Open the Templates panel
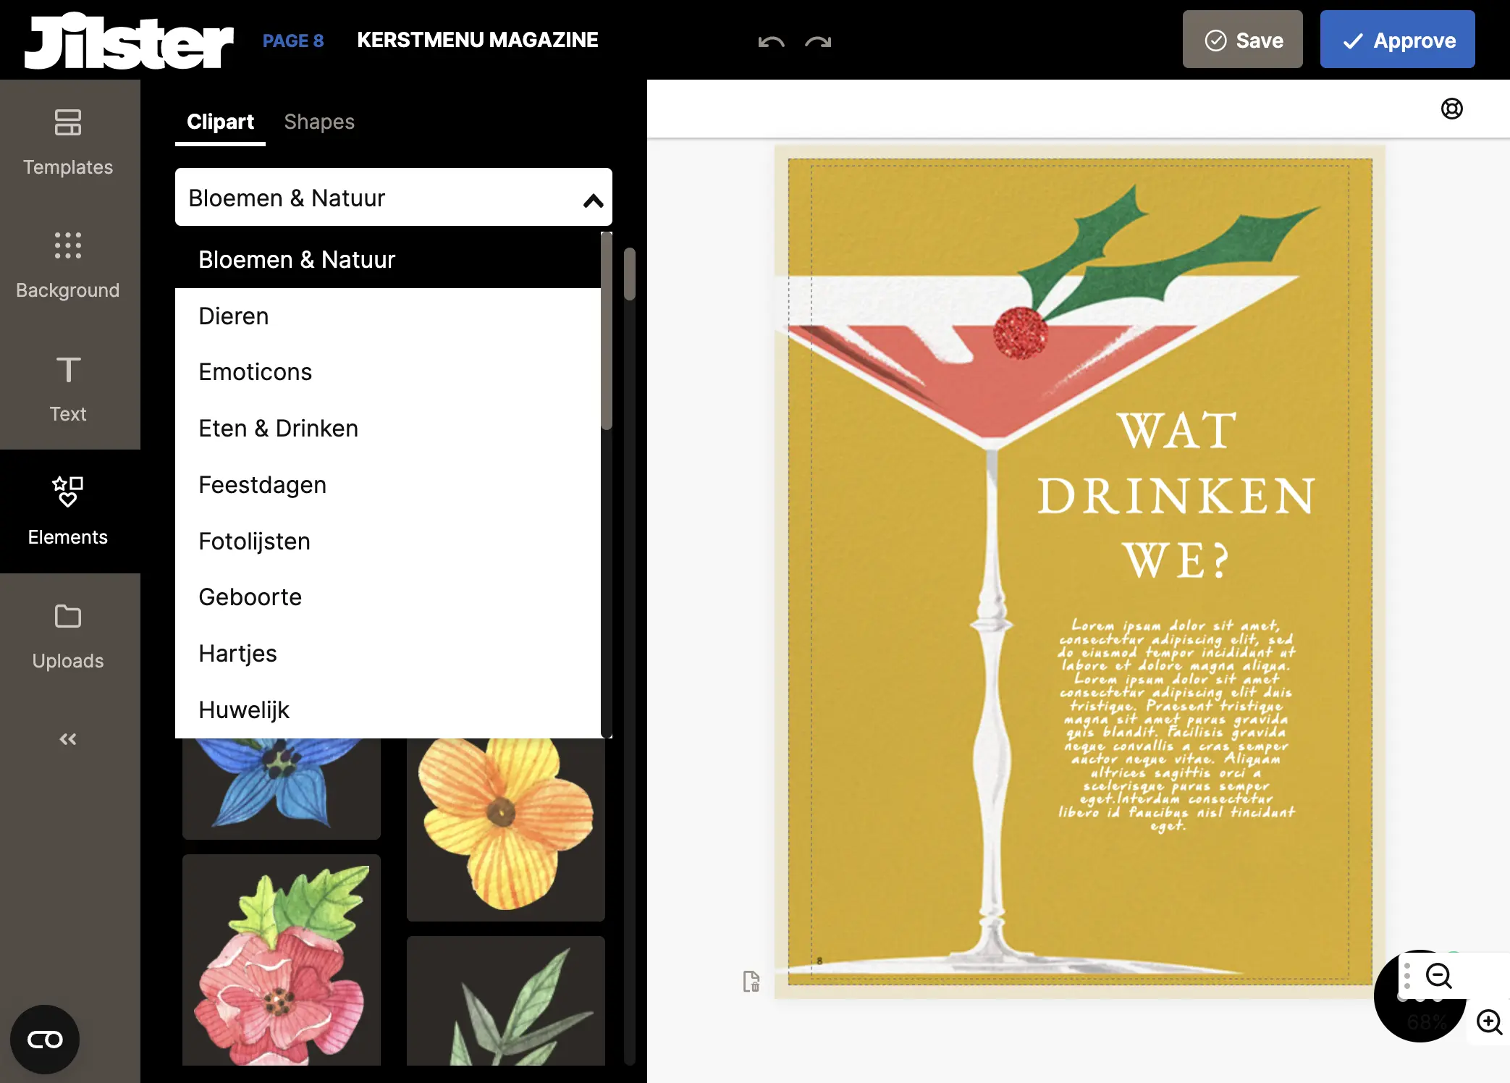 (x=68, y=141)
